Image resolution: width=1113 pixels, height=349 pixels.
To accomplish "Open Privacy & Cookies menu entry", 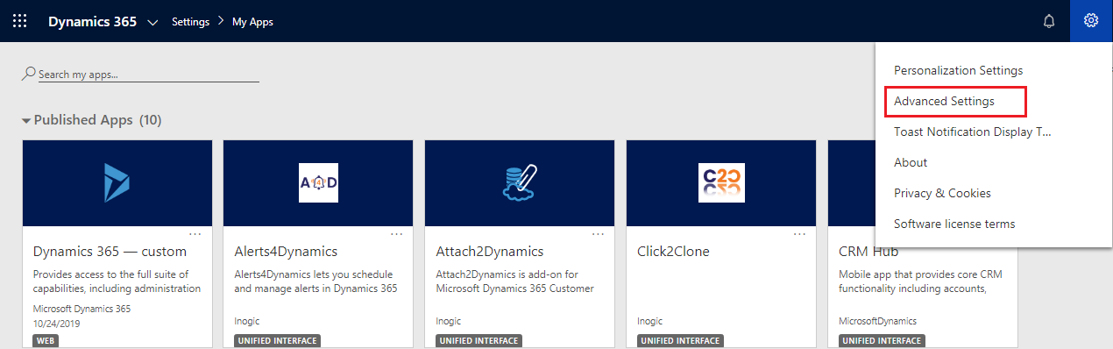I will click(942, 193).
